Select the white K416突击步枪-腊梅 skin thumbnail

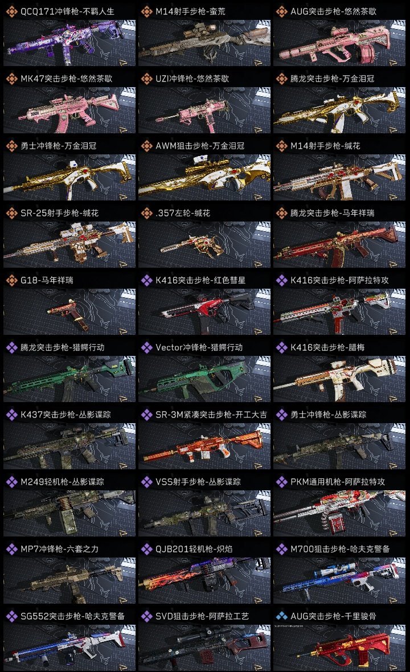(x=339, y=379)
